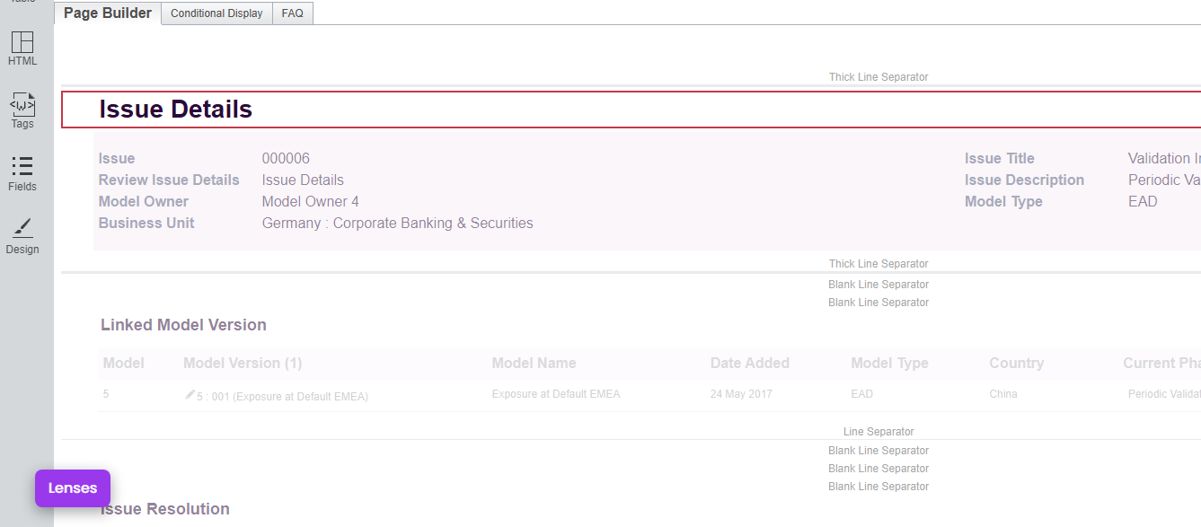Viewport: 1201px width, 527px height.
Task: Select the Linked Model Version heading
Action: 183,325
